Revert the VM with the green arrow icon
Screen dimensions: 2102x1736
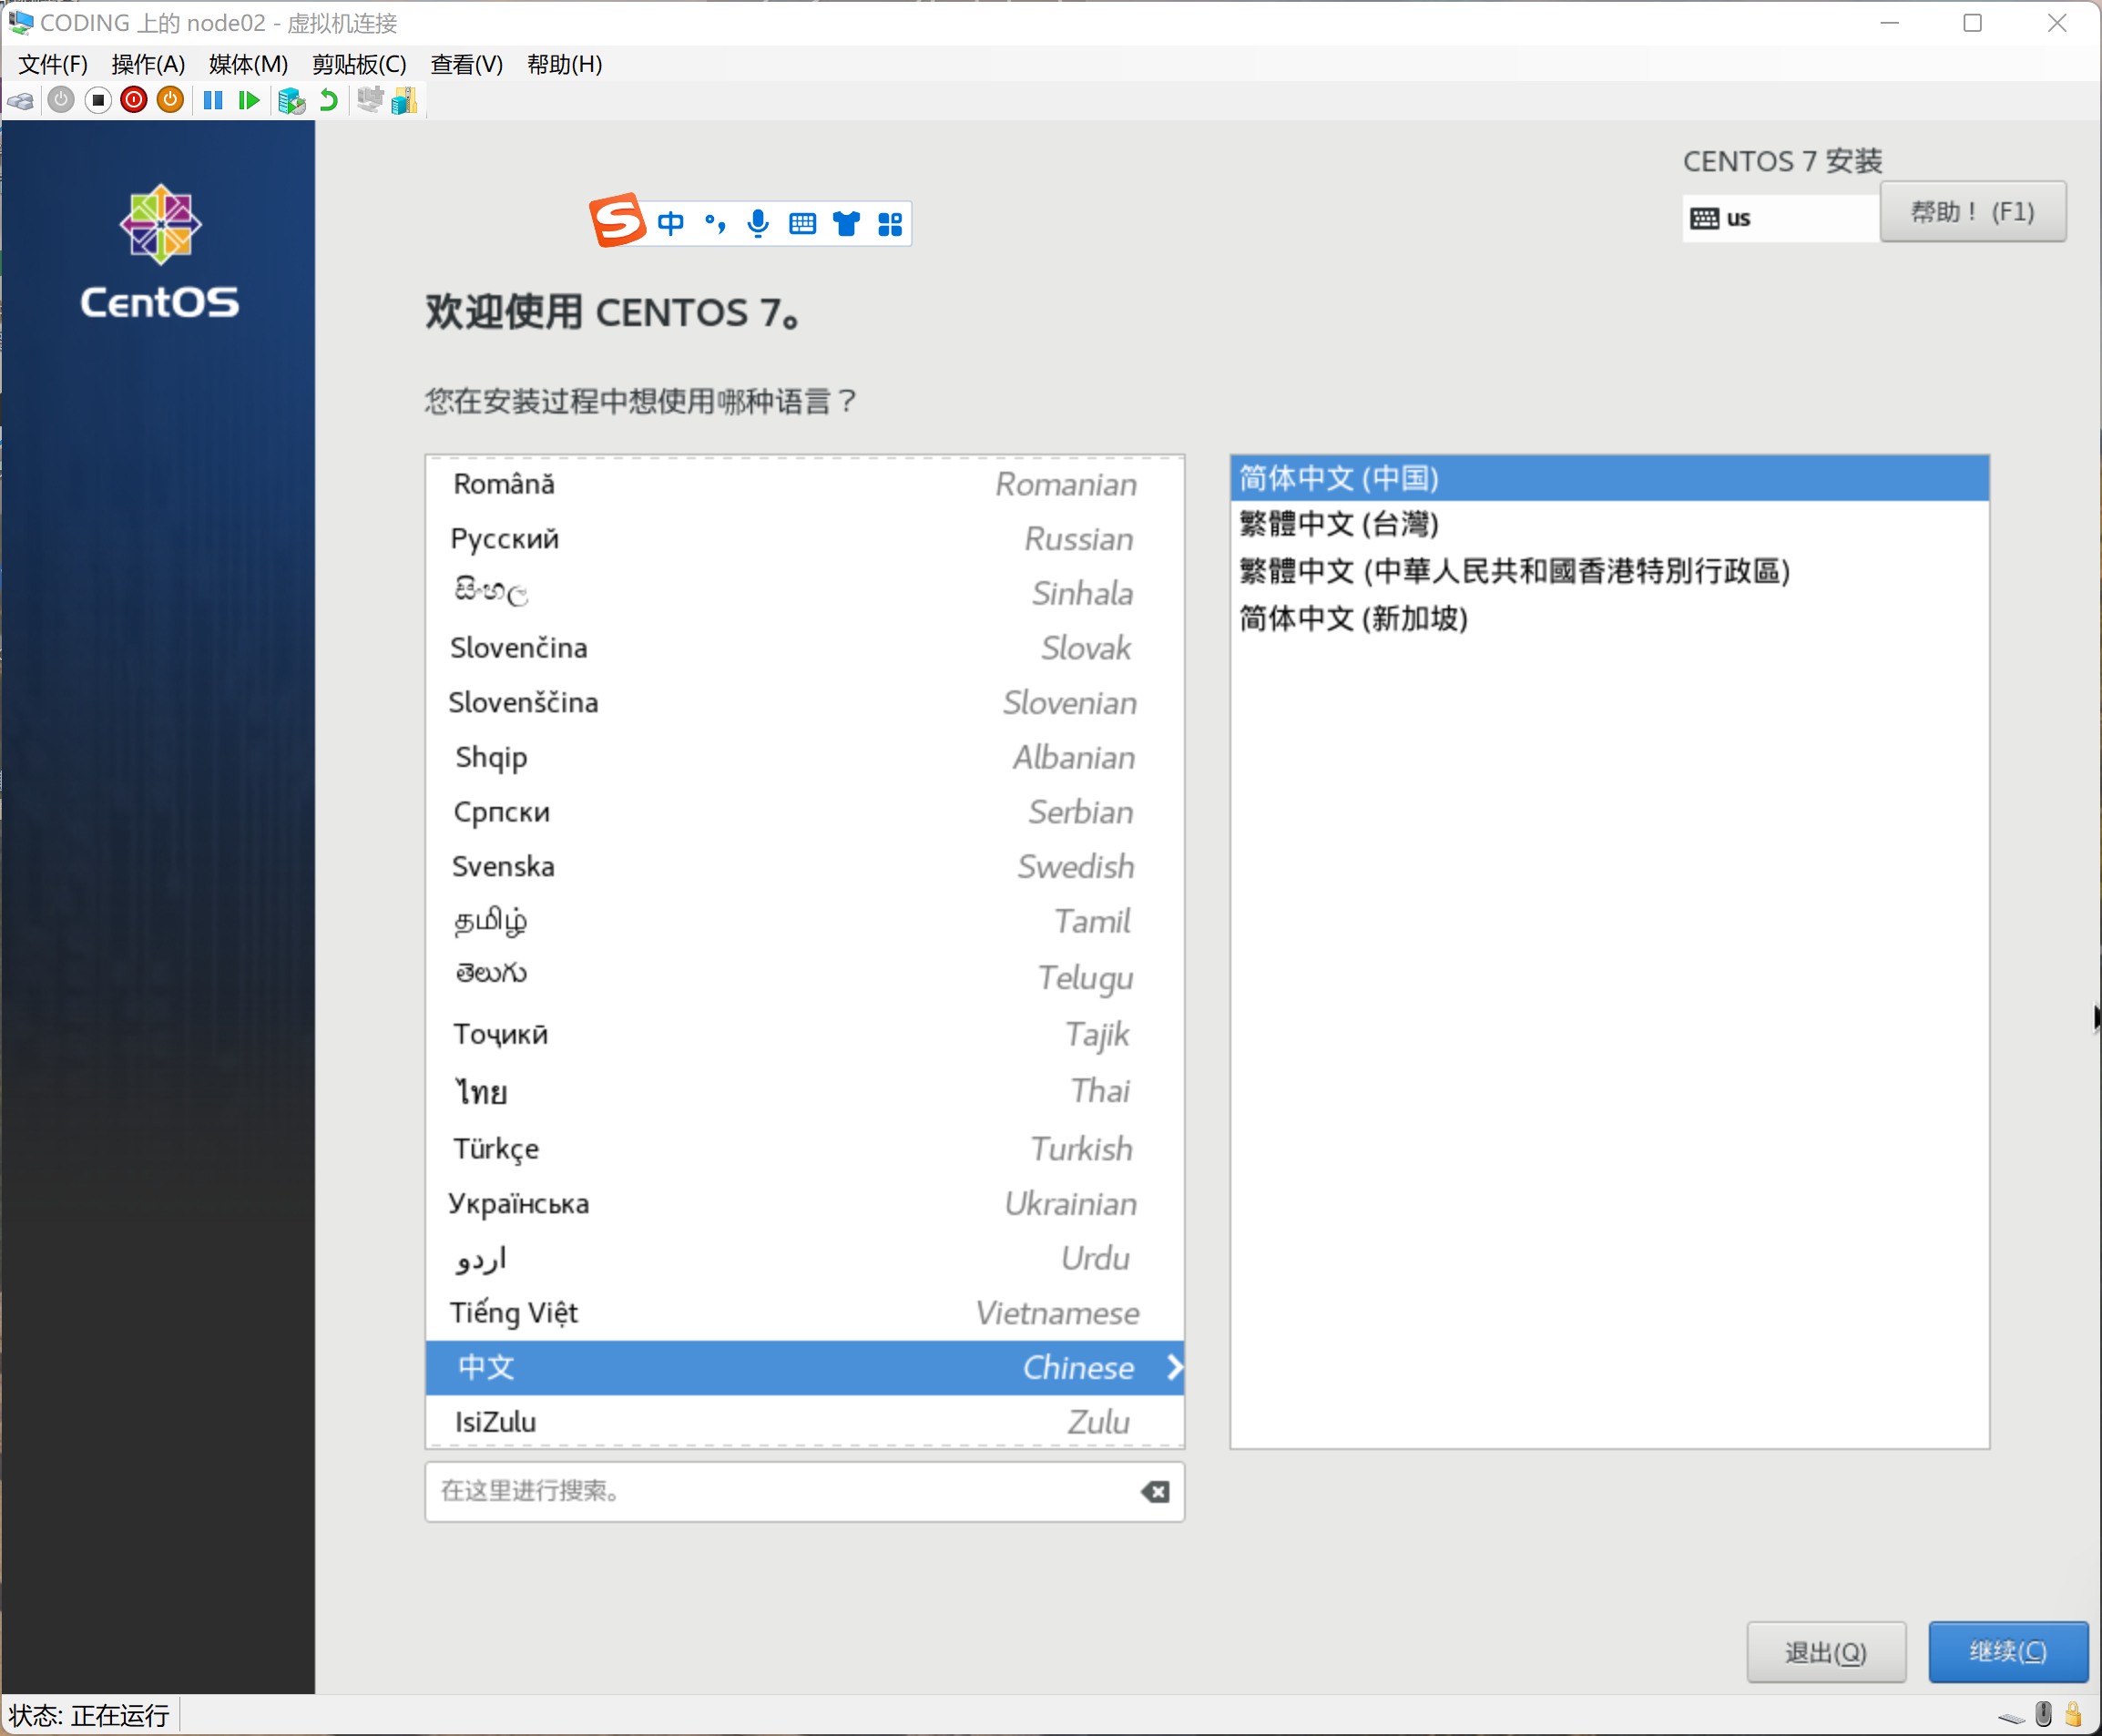tap(328, 100)
